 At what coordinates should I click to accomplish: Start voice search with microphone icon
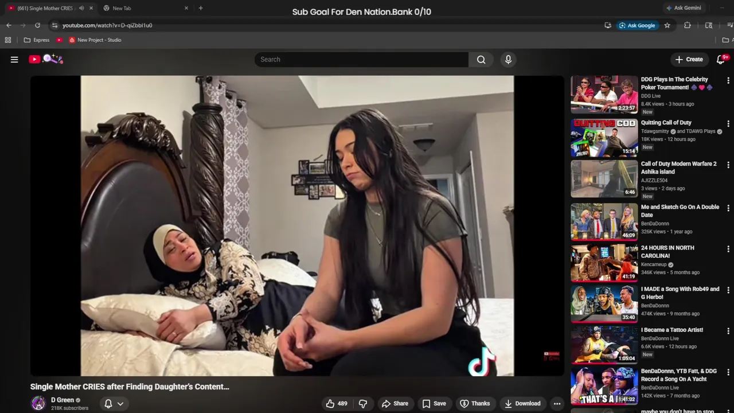(507, 59)
